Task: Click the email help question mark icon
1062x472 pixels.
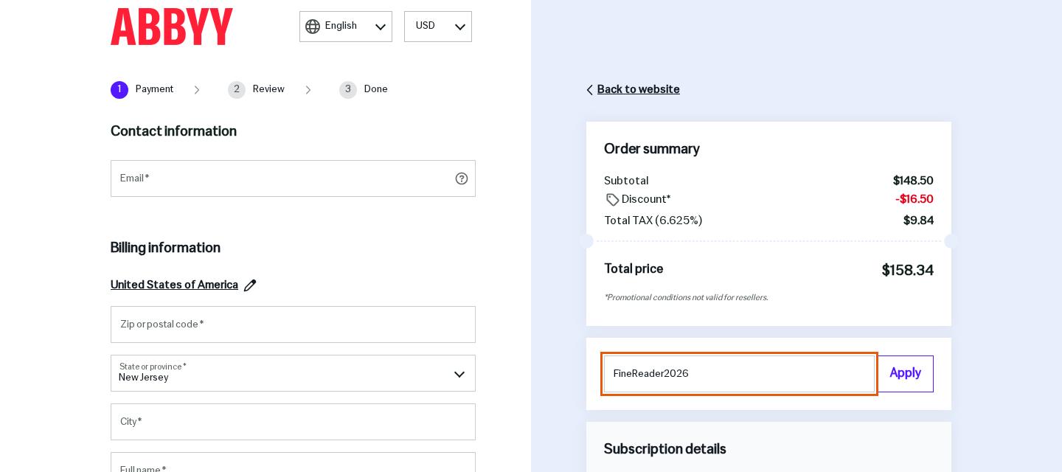Action: [462, 178]
